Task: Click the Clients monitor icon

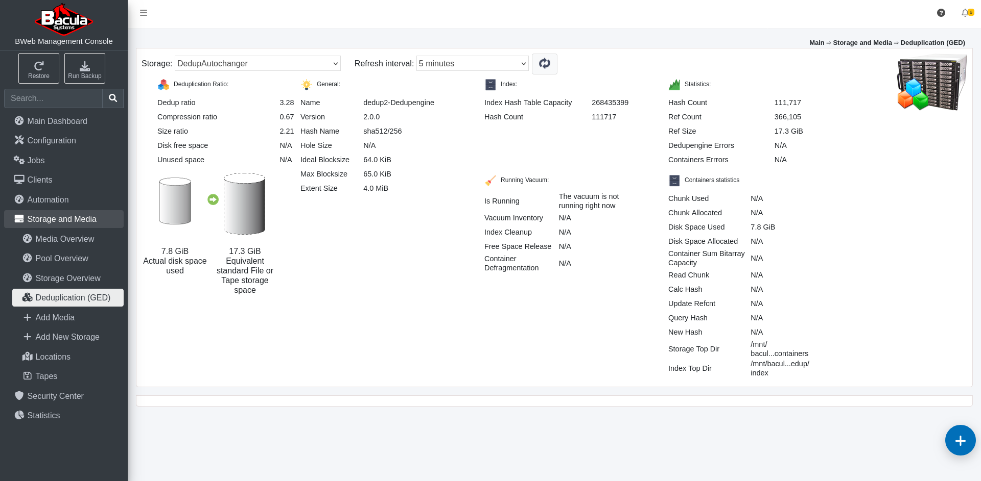Action: 19,179
